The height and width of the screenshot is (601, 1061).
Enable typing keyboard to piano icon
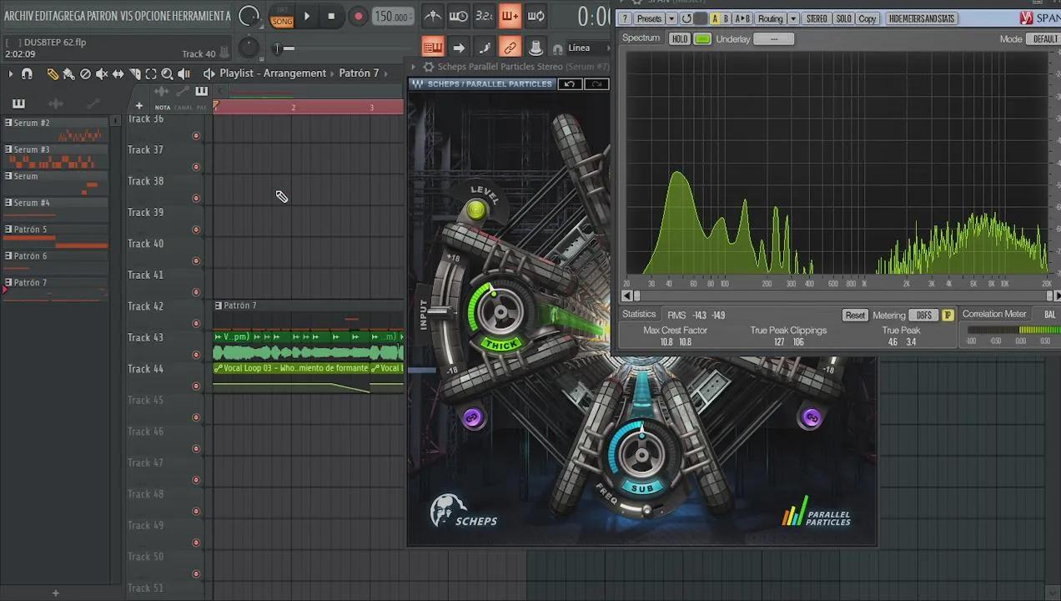[432, 48]
